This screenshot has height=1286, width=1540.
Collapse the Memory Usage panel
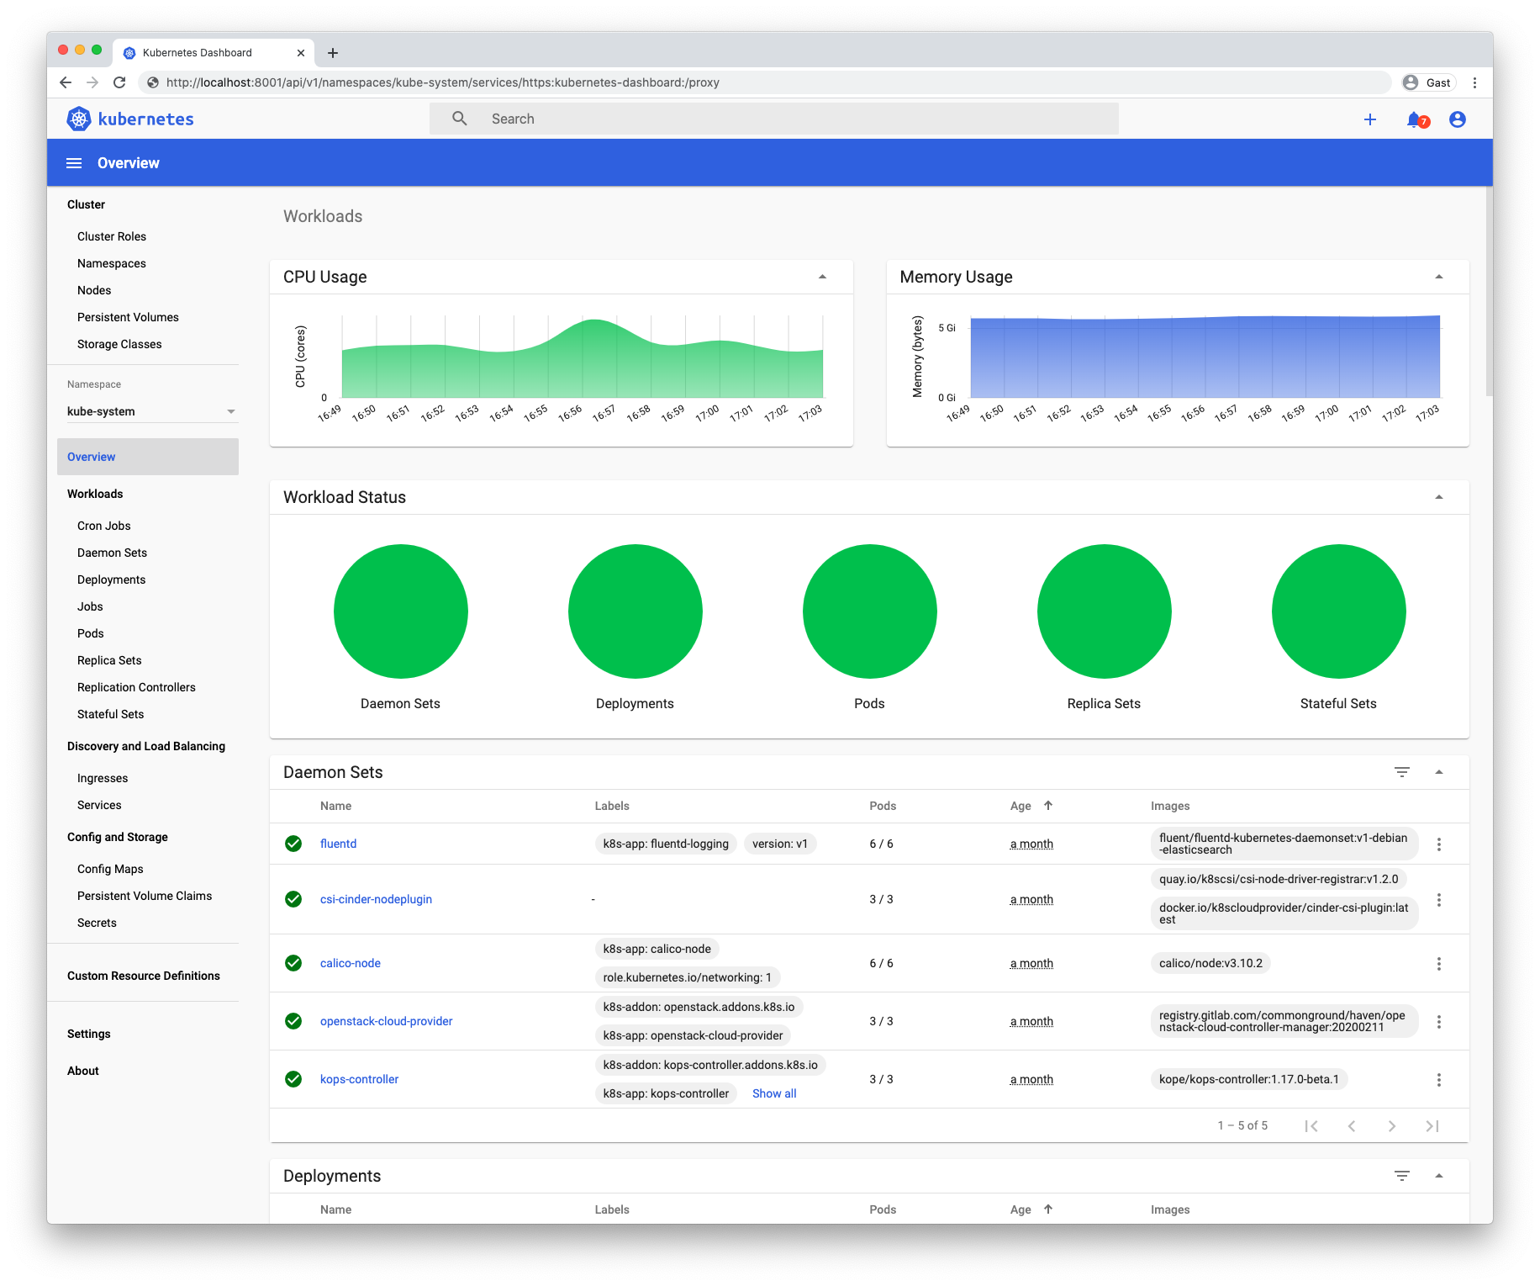point(1439,276)
